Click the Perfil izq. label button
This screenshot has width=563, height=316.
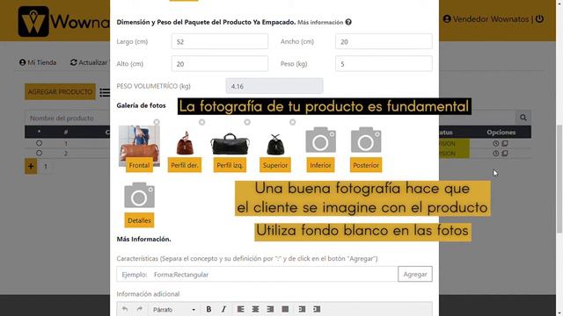230,165
